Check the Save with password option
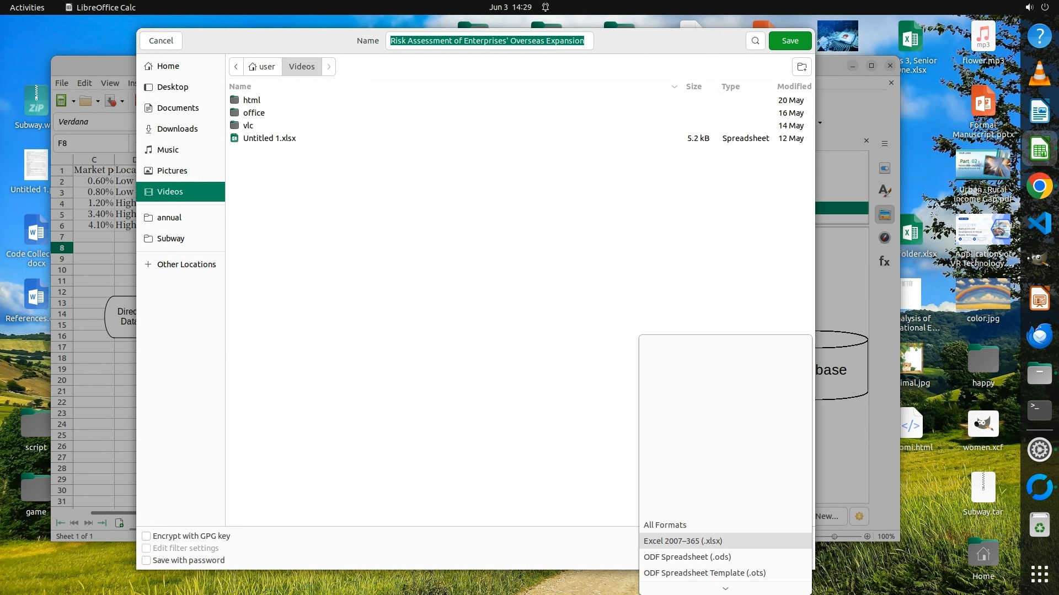 (146, 560)
